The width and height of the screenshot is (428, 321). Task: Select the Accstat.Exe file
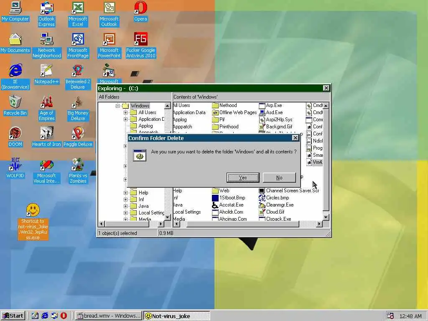tap(228, 205)
